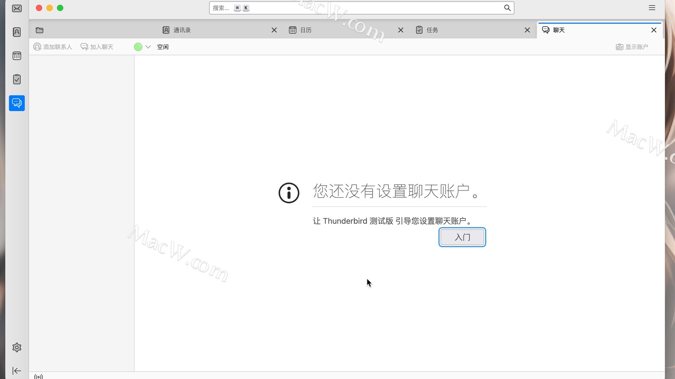Image resolution: width=675 pixels, height=379 pixels.
Task: Click 加入聊天 toolbar button
Action: coord(97,47)
